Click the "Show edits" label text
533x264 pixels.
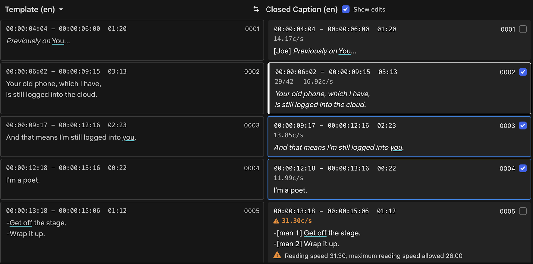(369, 9)
